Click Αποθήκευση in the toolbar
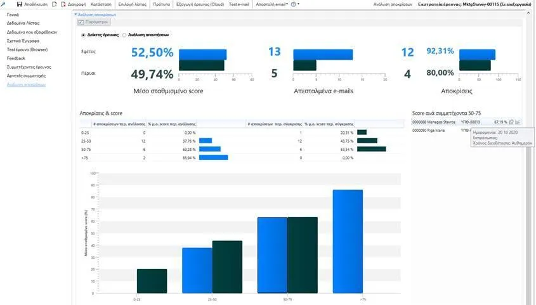This screenshot has height=305, width=536. (36, 4)
